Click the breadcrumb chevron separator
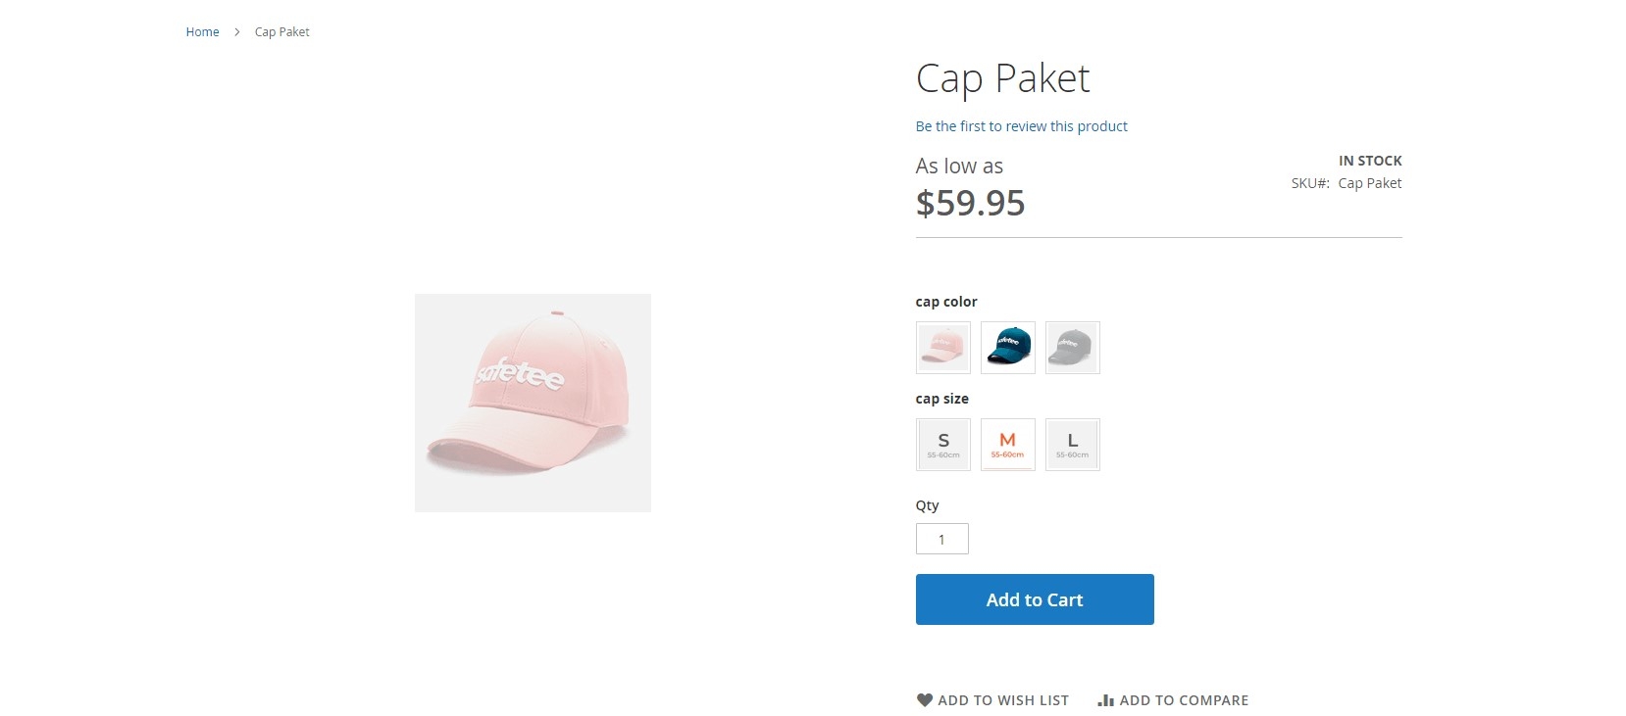1626x716 pixels. (237, 32)
